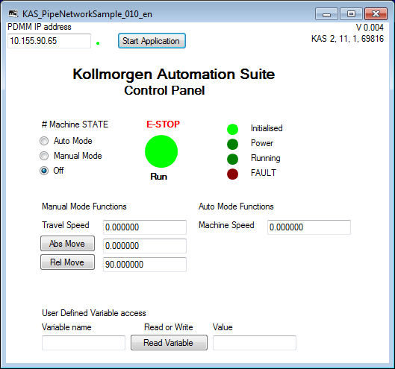Click the Start Application button

click(152, 41)
